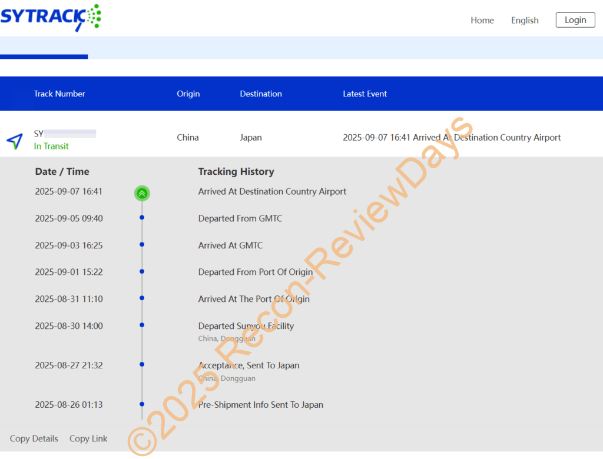This screenshot has height=459, width=603.
Task: Collapse tracking history via green chevron icon
Action: pyautogui.click(x=142, y=192)
